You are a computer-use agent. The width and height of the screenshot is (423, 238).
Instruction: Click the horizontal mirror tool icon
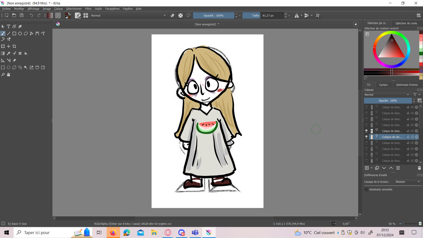tap(297, 15)
